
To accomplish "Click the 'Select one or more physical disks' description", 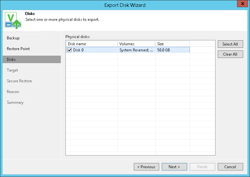I will point(62,20).
